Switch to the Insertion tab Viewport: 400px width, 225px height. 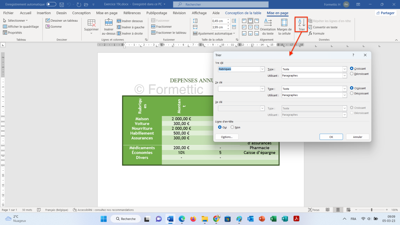click(44, 13)
